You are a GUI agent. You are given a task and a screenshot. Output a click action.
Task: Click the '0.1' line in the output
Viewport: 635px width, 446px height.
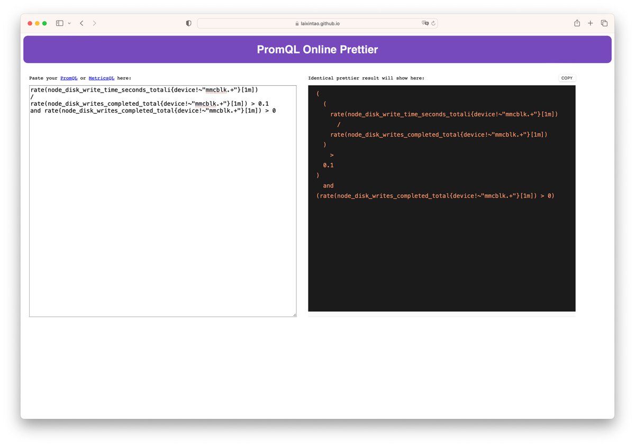click(x=328, y=165)
